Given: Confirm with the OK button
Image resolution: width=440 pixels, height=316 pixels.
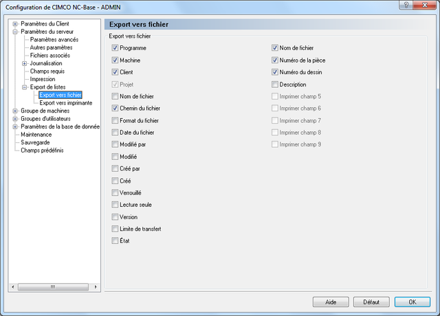Looking at the screenshot, I should click(412, 302).
